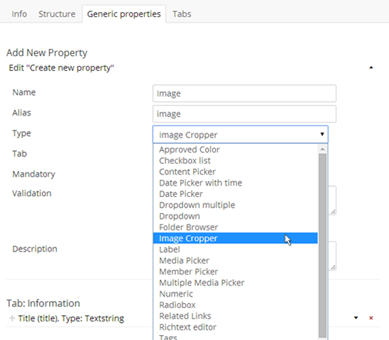The height and width of the screenshot is (340, 389).
Task: Grab the move handle beside Title property
Action: 12,318
